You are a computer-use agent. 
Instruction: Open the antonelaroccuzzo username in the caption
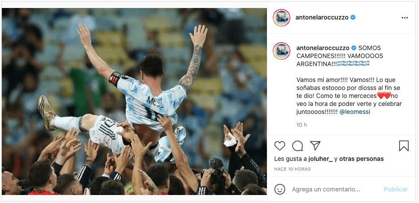[323, 48]
